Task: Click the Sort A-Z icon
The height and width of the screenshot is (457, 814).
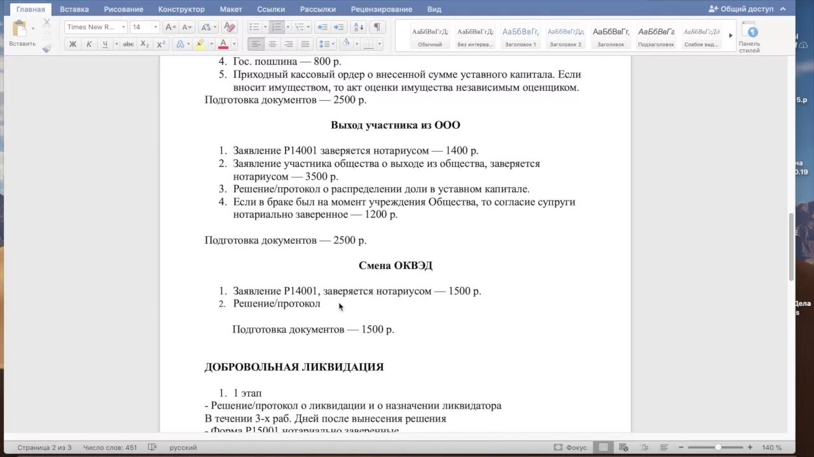Action: [359, 27]
